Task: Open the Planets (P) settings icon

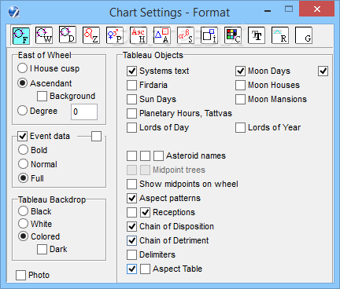Action: 115,35
